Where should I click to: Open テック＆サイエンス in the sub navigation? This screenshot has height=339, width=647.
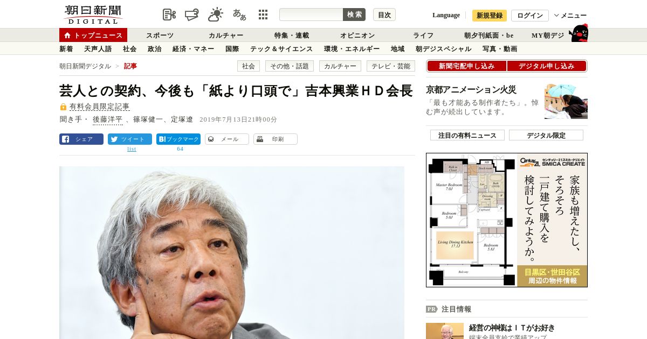(281, 49)
